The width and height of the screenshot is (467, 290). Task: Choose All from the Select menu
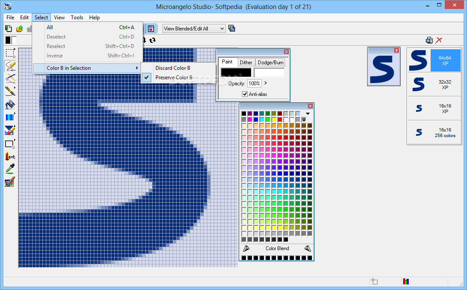click(87, 27)
